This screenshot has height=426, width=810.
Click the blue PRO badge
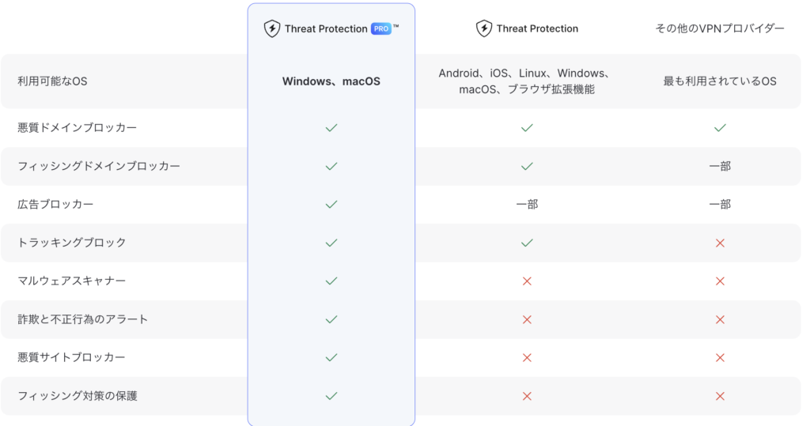pyautogui.click(x=380, y=28)
